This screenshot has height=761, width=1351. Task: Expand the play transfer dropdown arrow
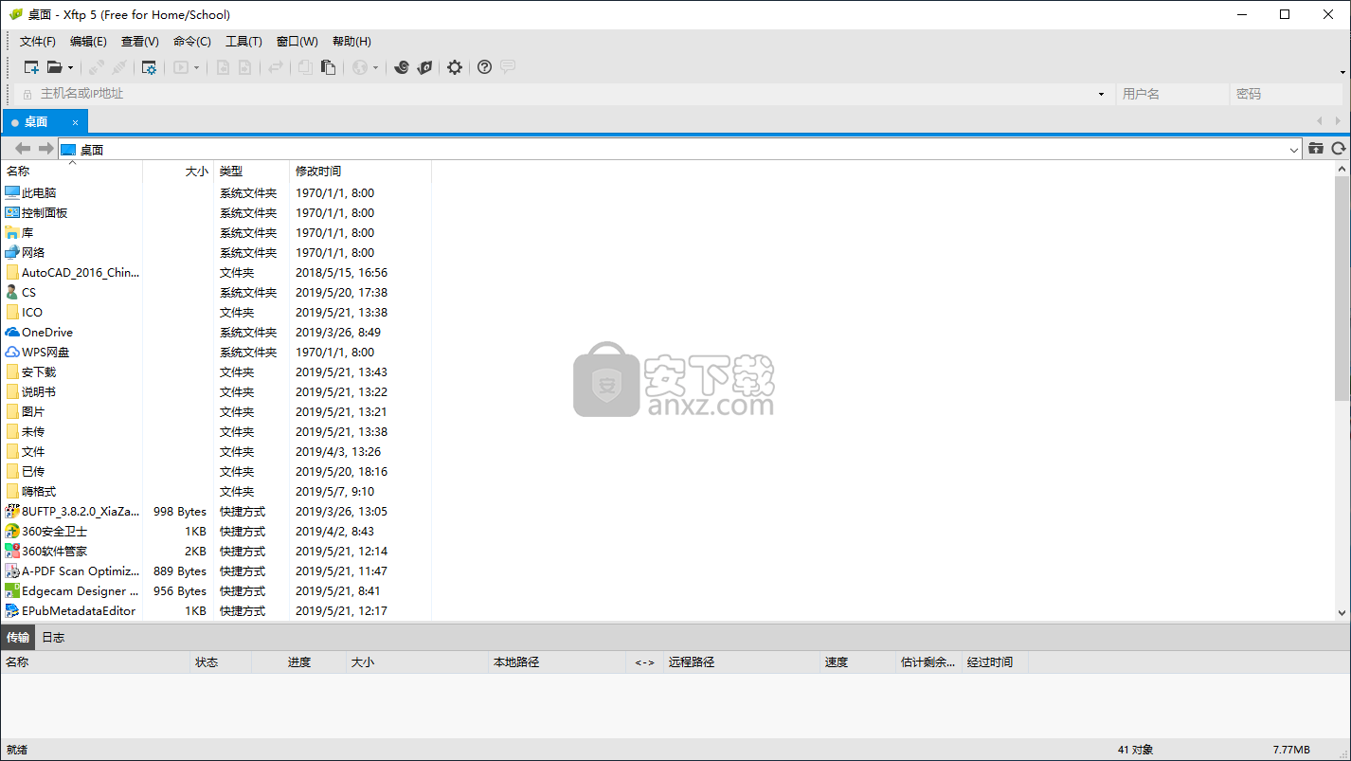(x=197, y=68)
